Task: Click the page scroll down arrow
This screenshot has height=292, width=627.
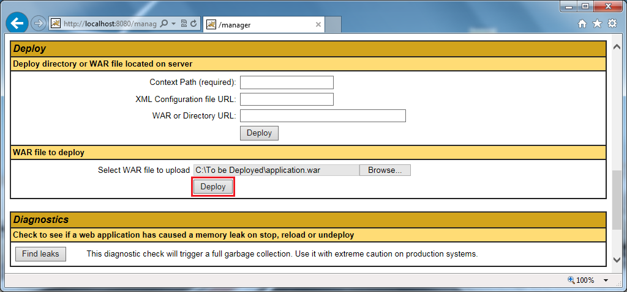Action: tap(617, 260)
